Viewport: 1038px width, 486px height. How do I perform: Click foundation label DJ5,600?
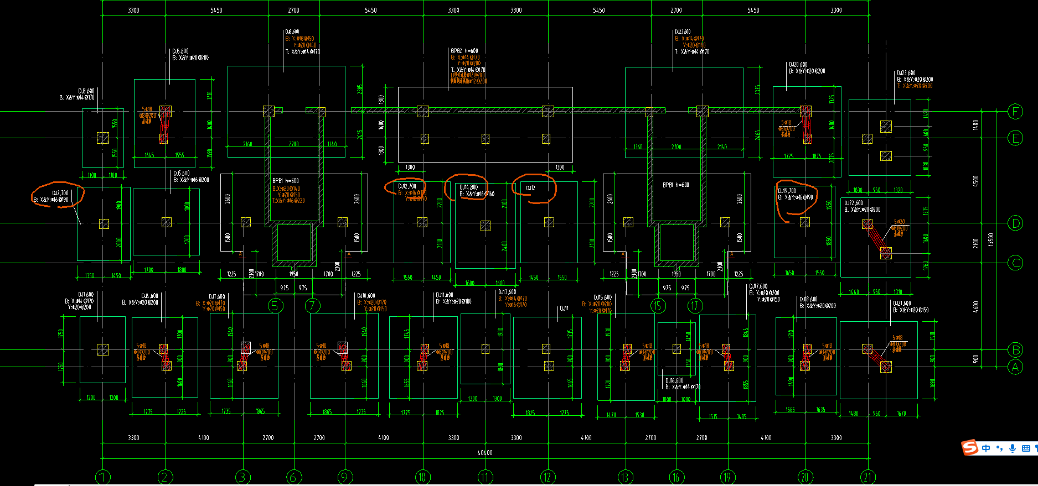click(182, 173)
